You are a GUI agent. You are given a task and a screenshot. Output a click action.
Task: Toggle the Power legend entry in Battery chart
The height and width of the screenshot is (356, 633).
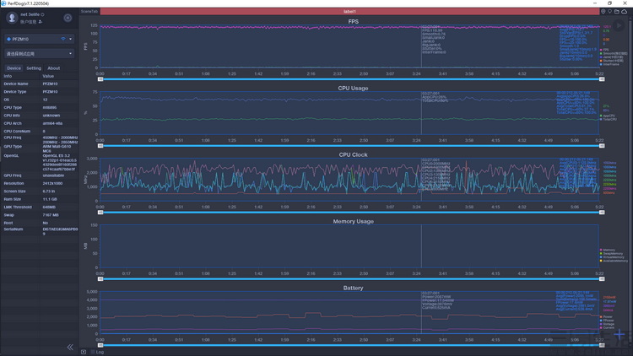tap(607, 317)
